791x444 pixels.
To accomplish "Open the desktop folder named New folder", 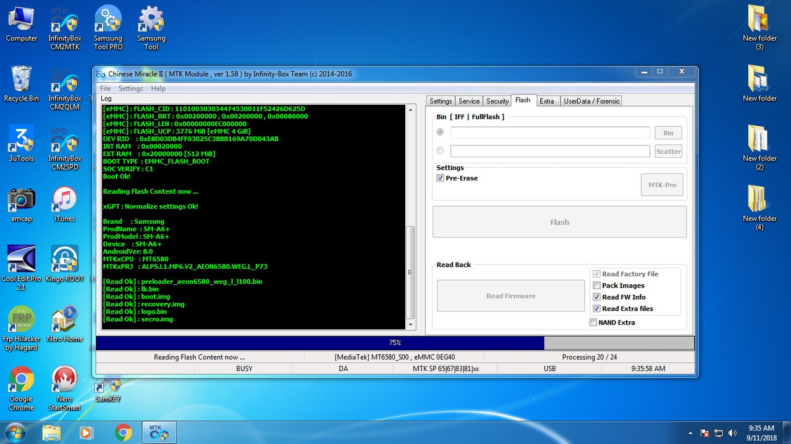I will (759, 84).
